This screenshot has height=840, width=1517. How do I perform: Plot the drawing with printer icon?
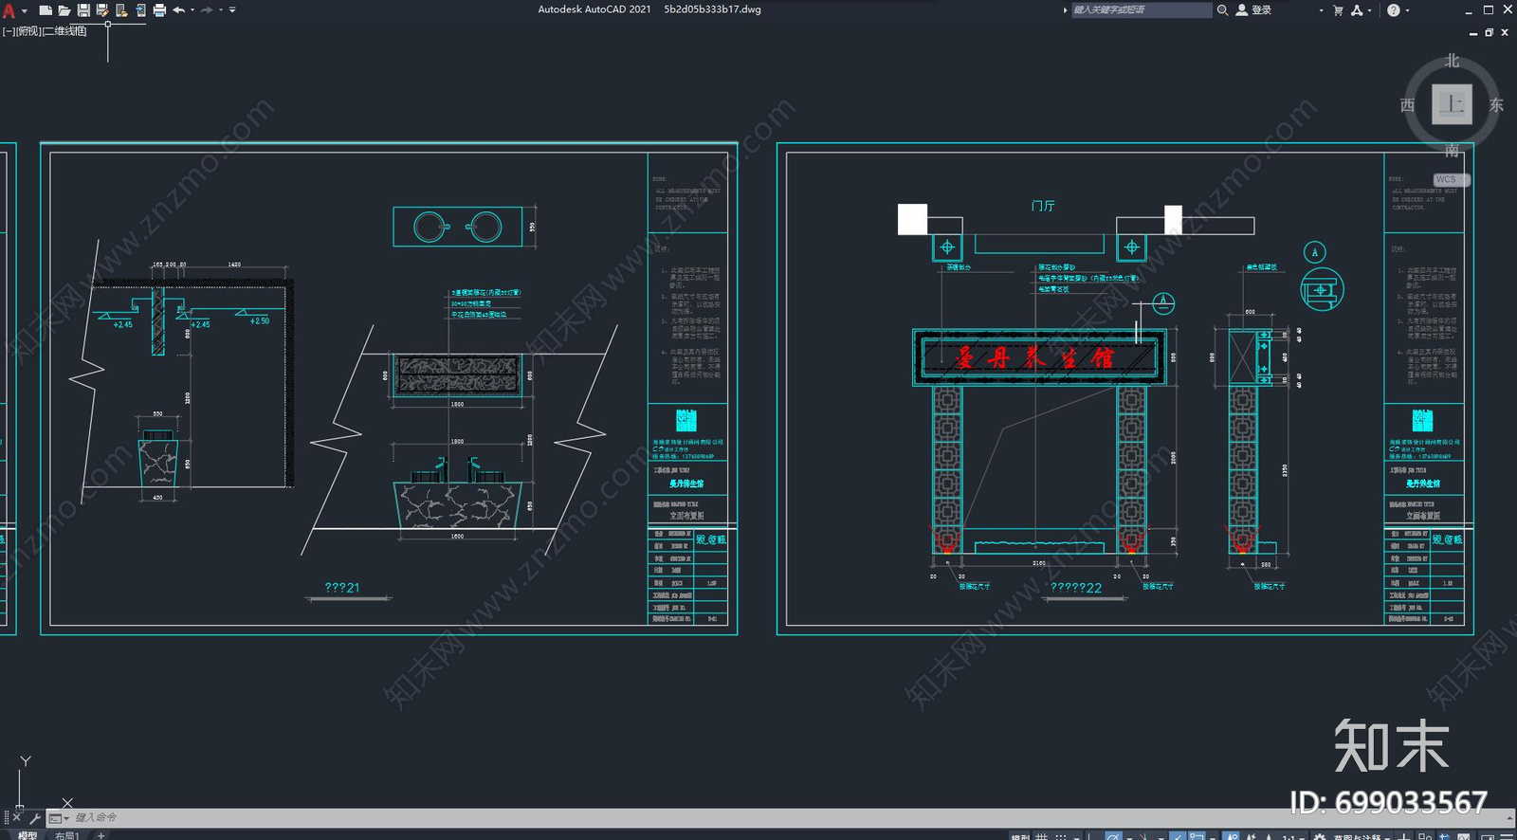click(x=159, y=10)
